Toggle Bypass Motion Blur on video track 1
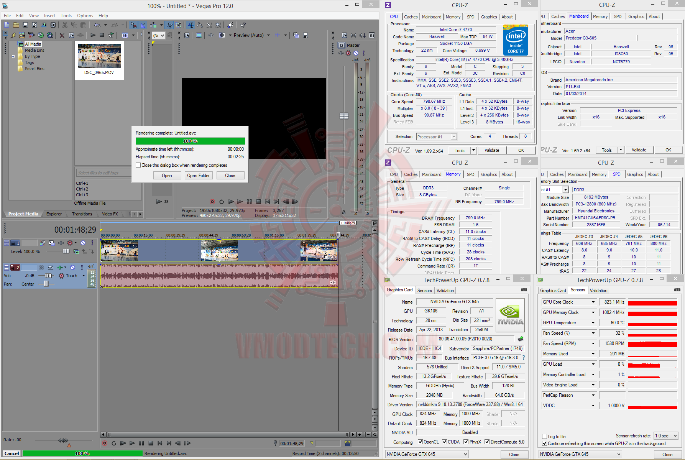Screen dimensions: 685x460 click(42, 243)
